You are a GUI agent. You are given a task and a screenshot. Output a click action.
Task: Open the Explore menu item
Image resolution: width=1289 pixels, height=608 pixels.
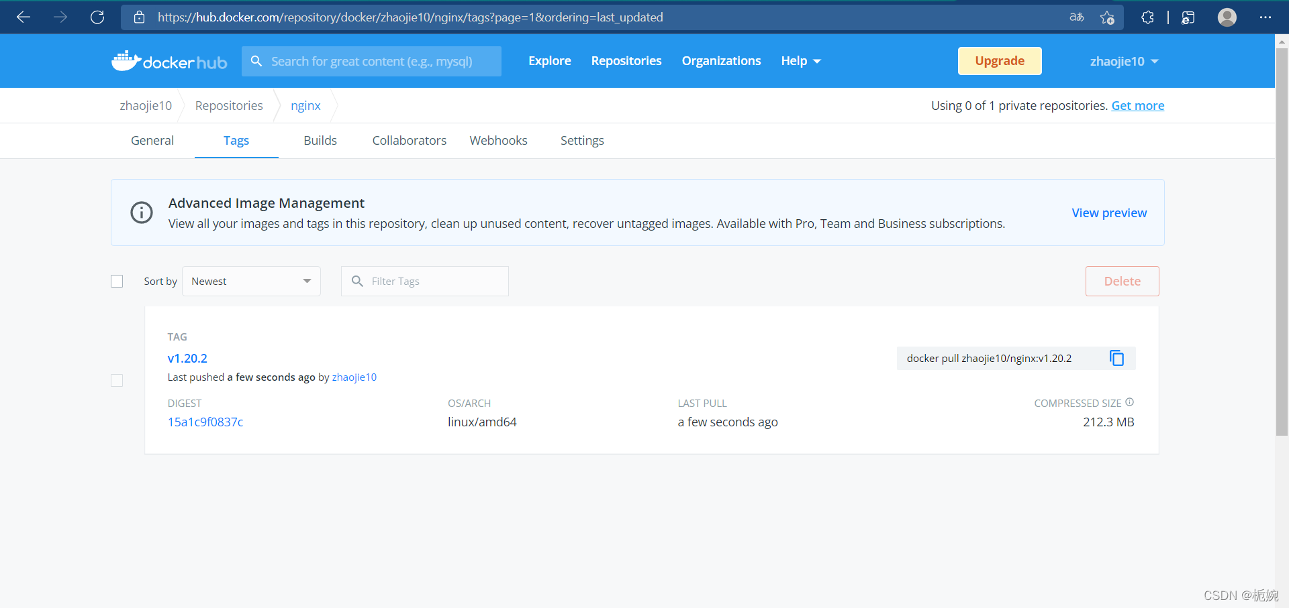[x=550, y=61]
